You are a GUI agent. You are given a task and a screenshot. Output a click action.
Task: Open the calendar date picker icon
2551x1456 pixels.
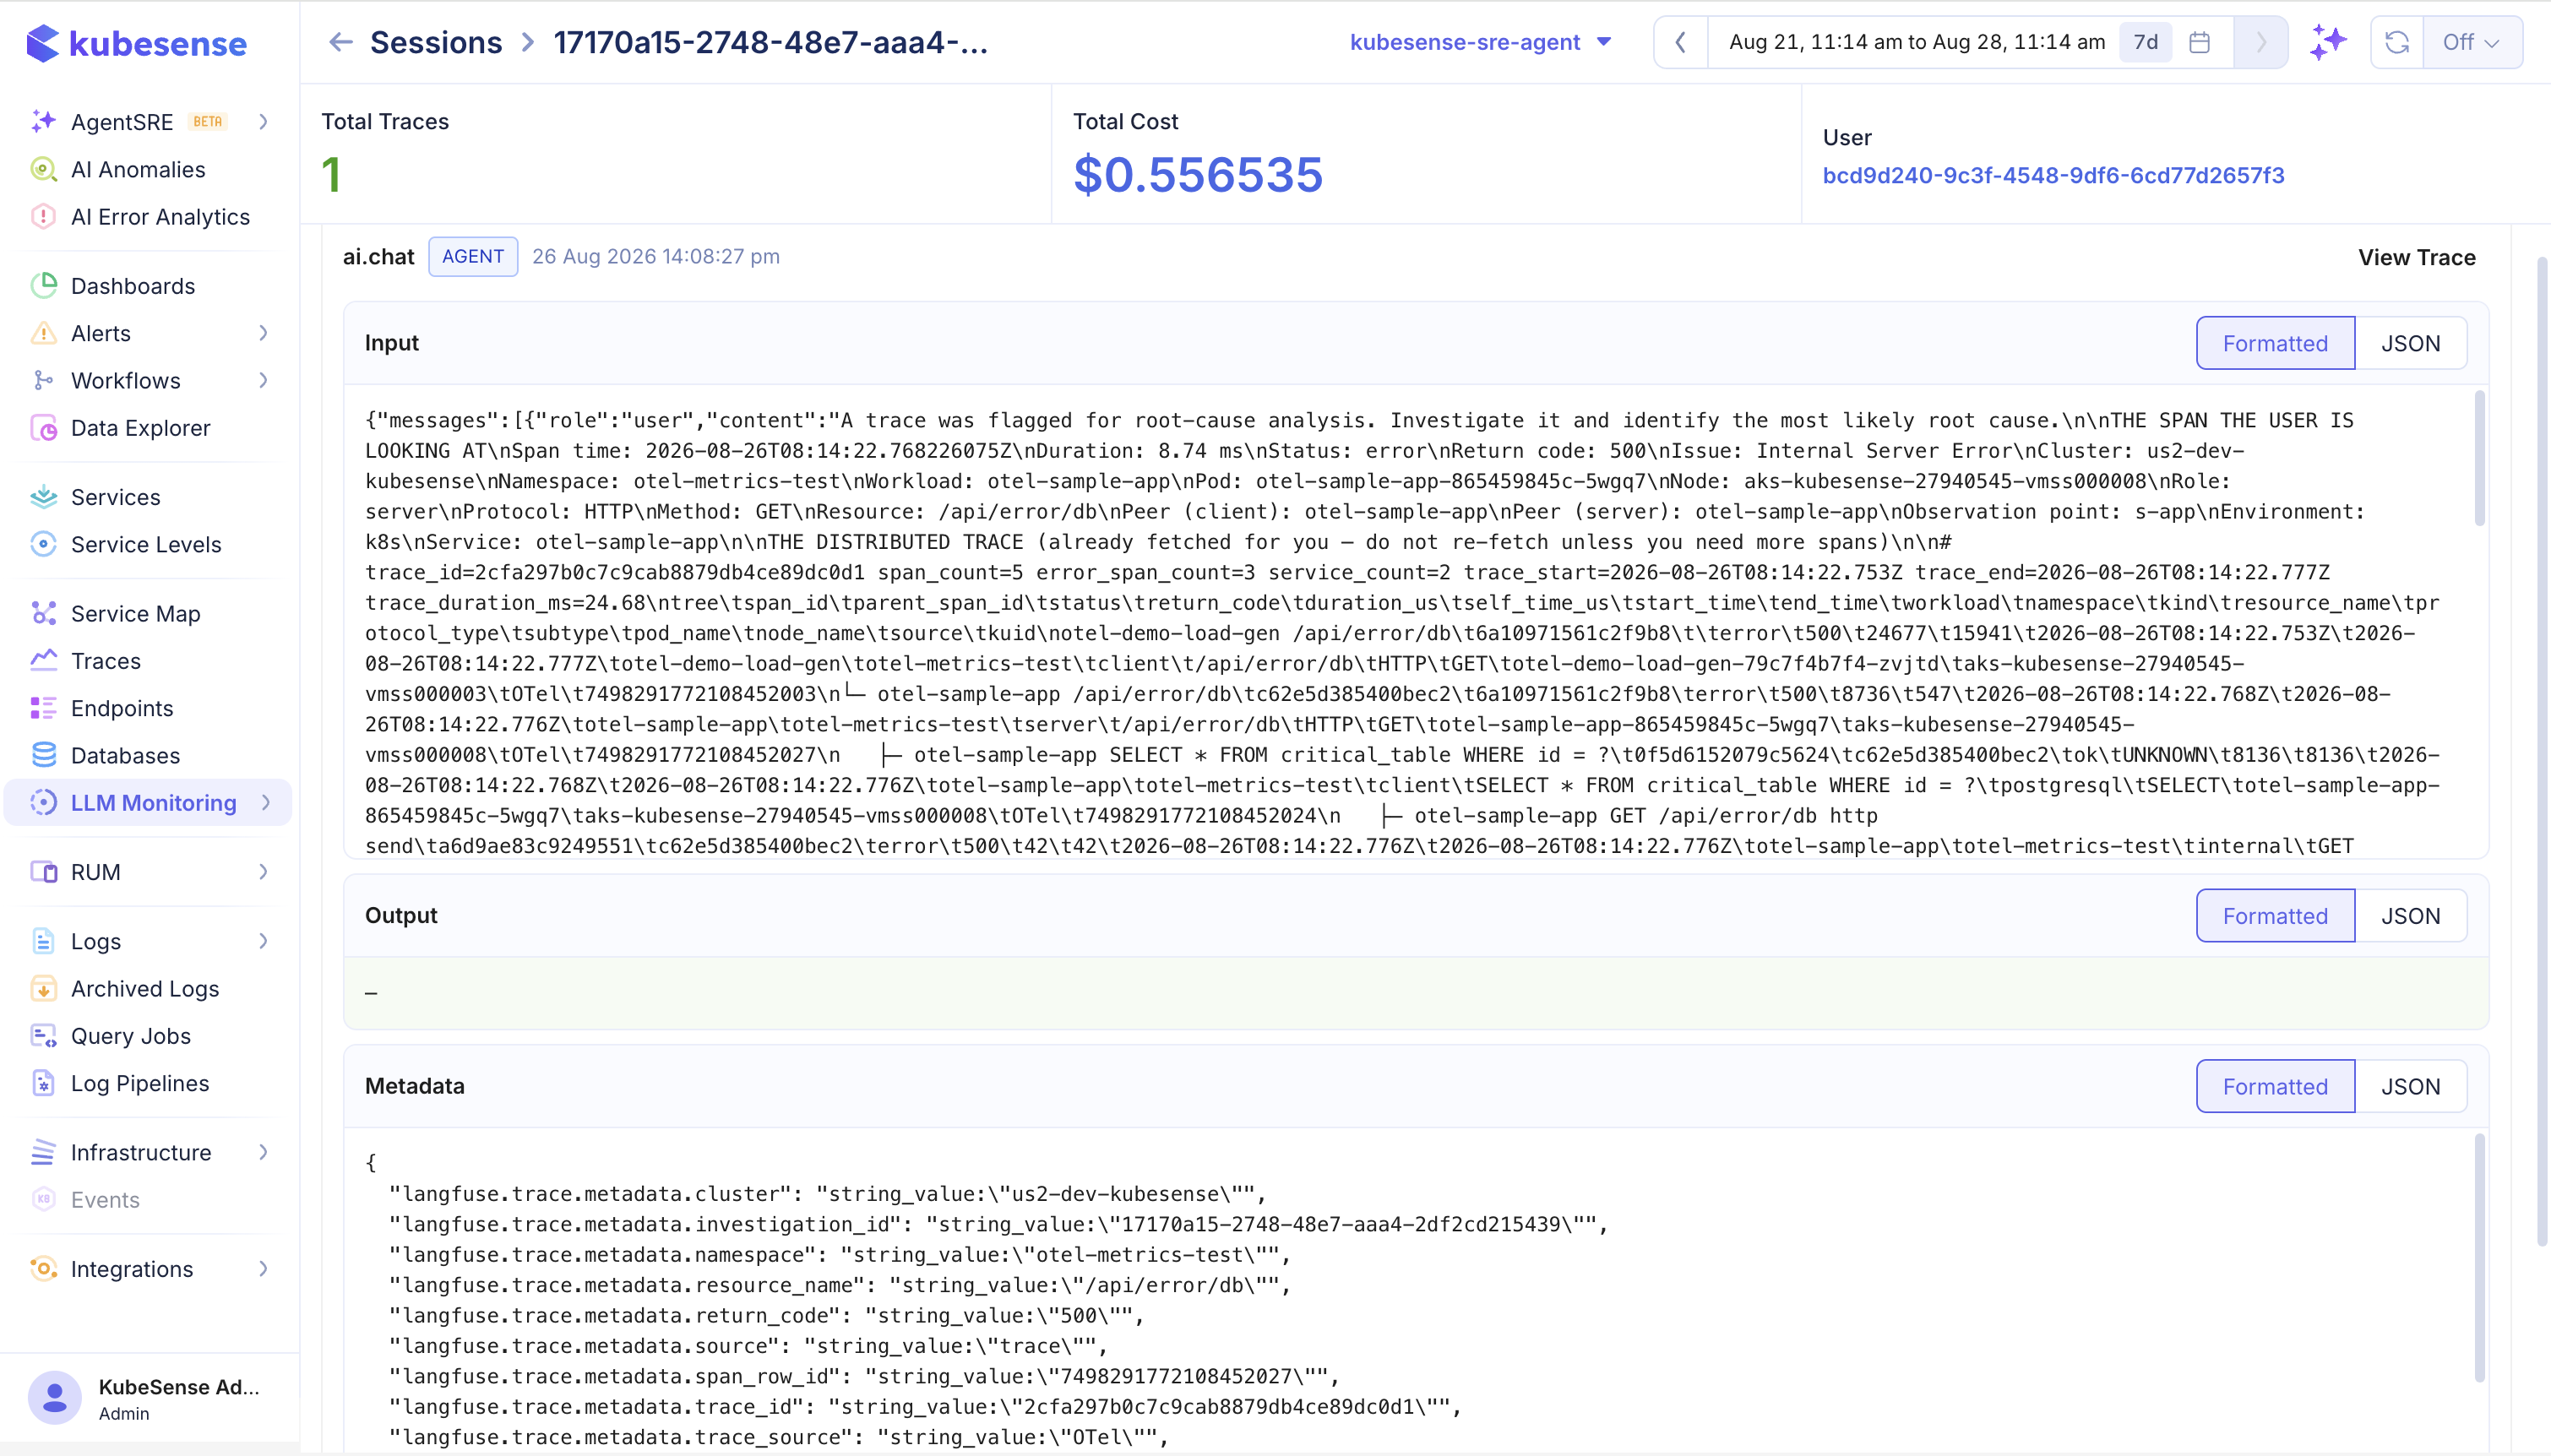2199,42
